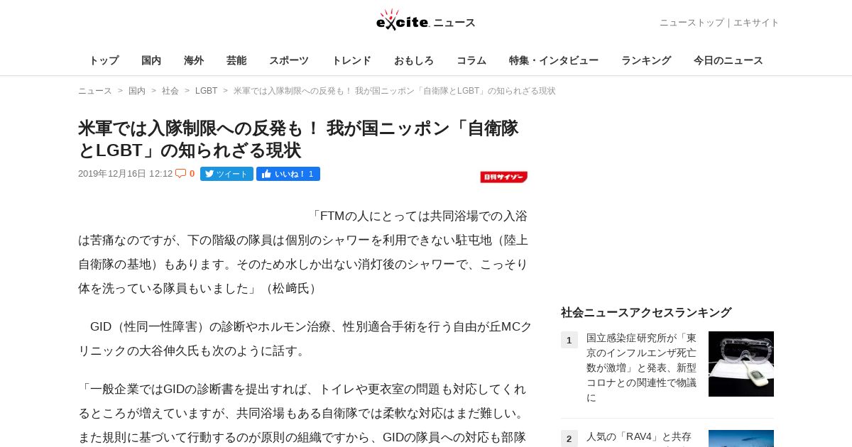
Task: Click the paragraph mentioning 自由が丘MCクリニック
Action: (305, 338)
